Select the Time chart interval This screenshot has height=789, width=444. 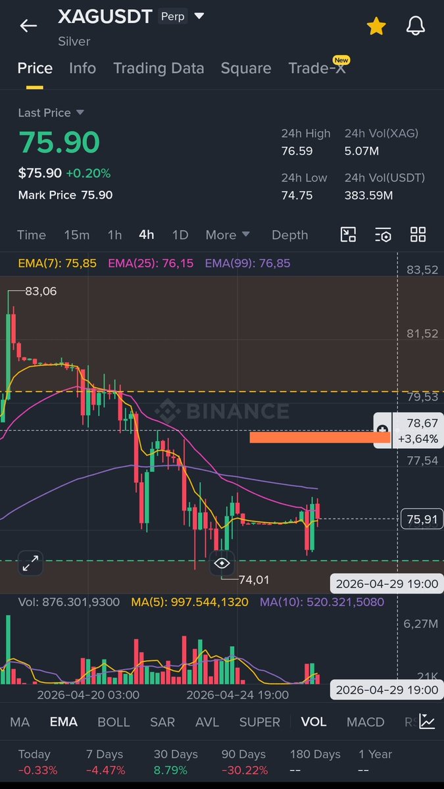coord(31,235)
